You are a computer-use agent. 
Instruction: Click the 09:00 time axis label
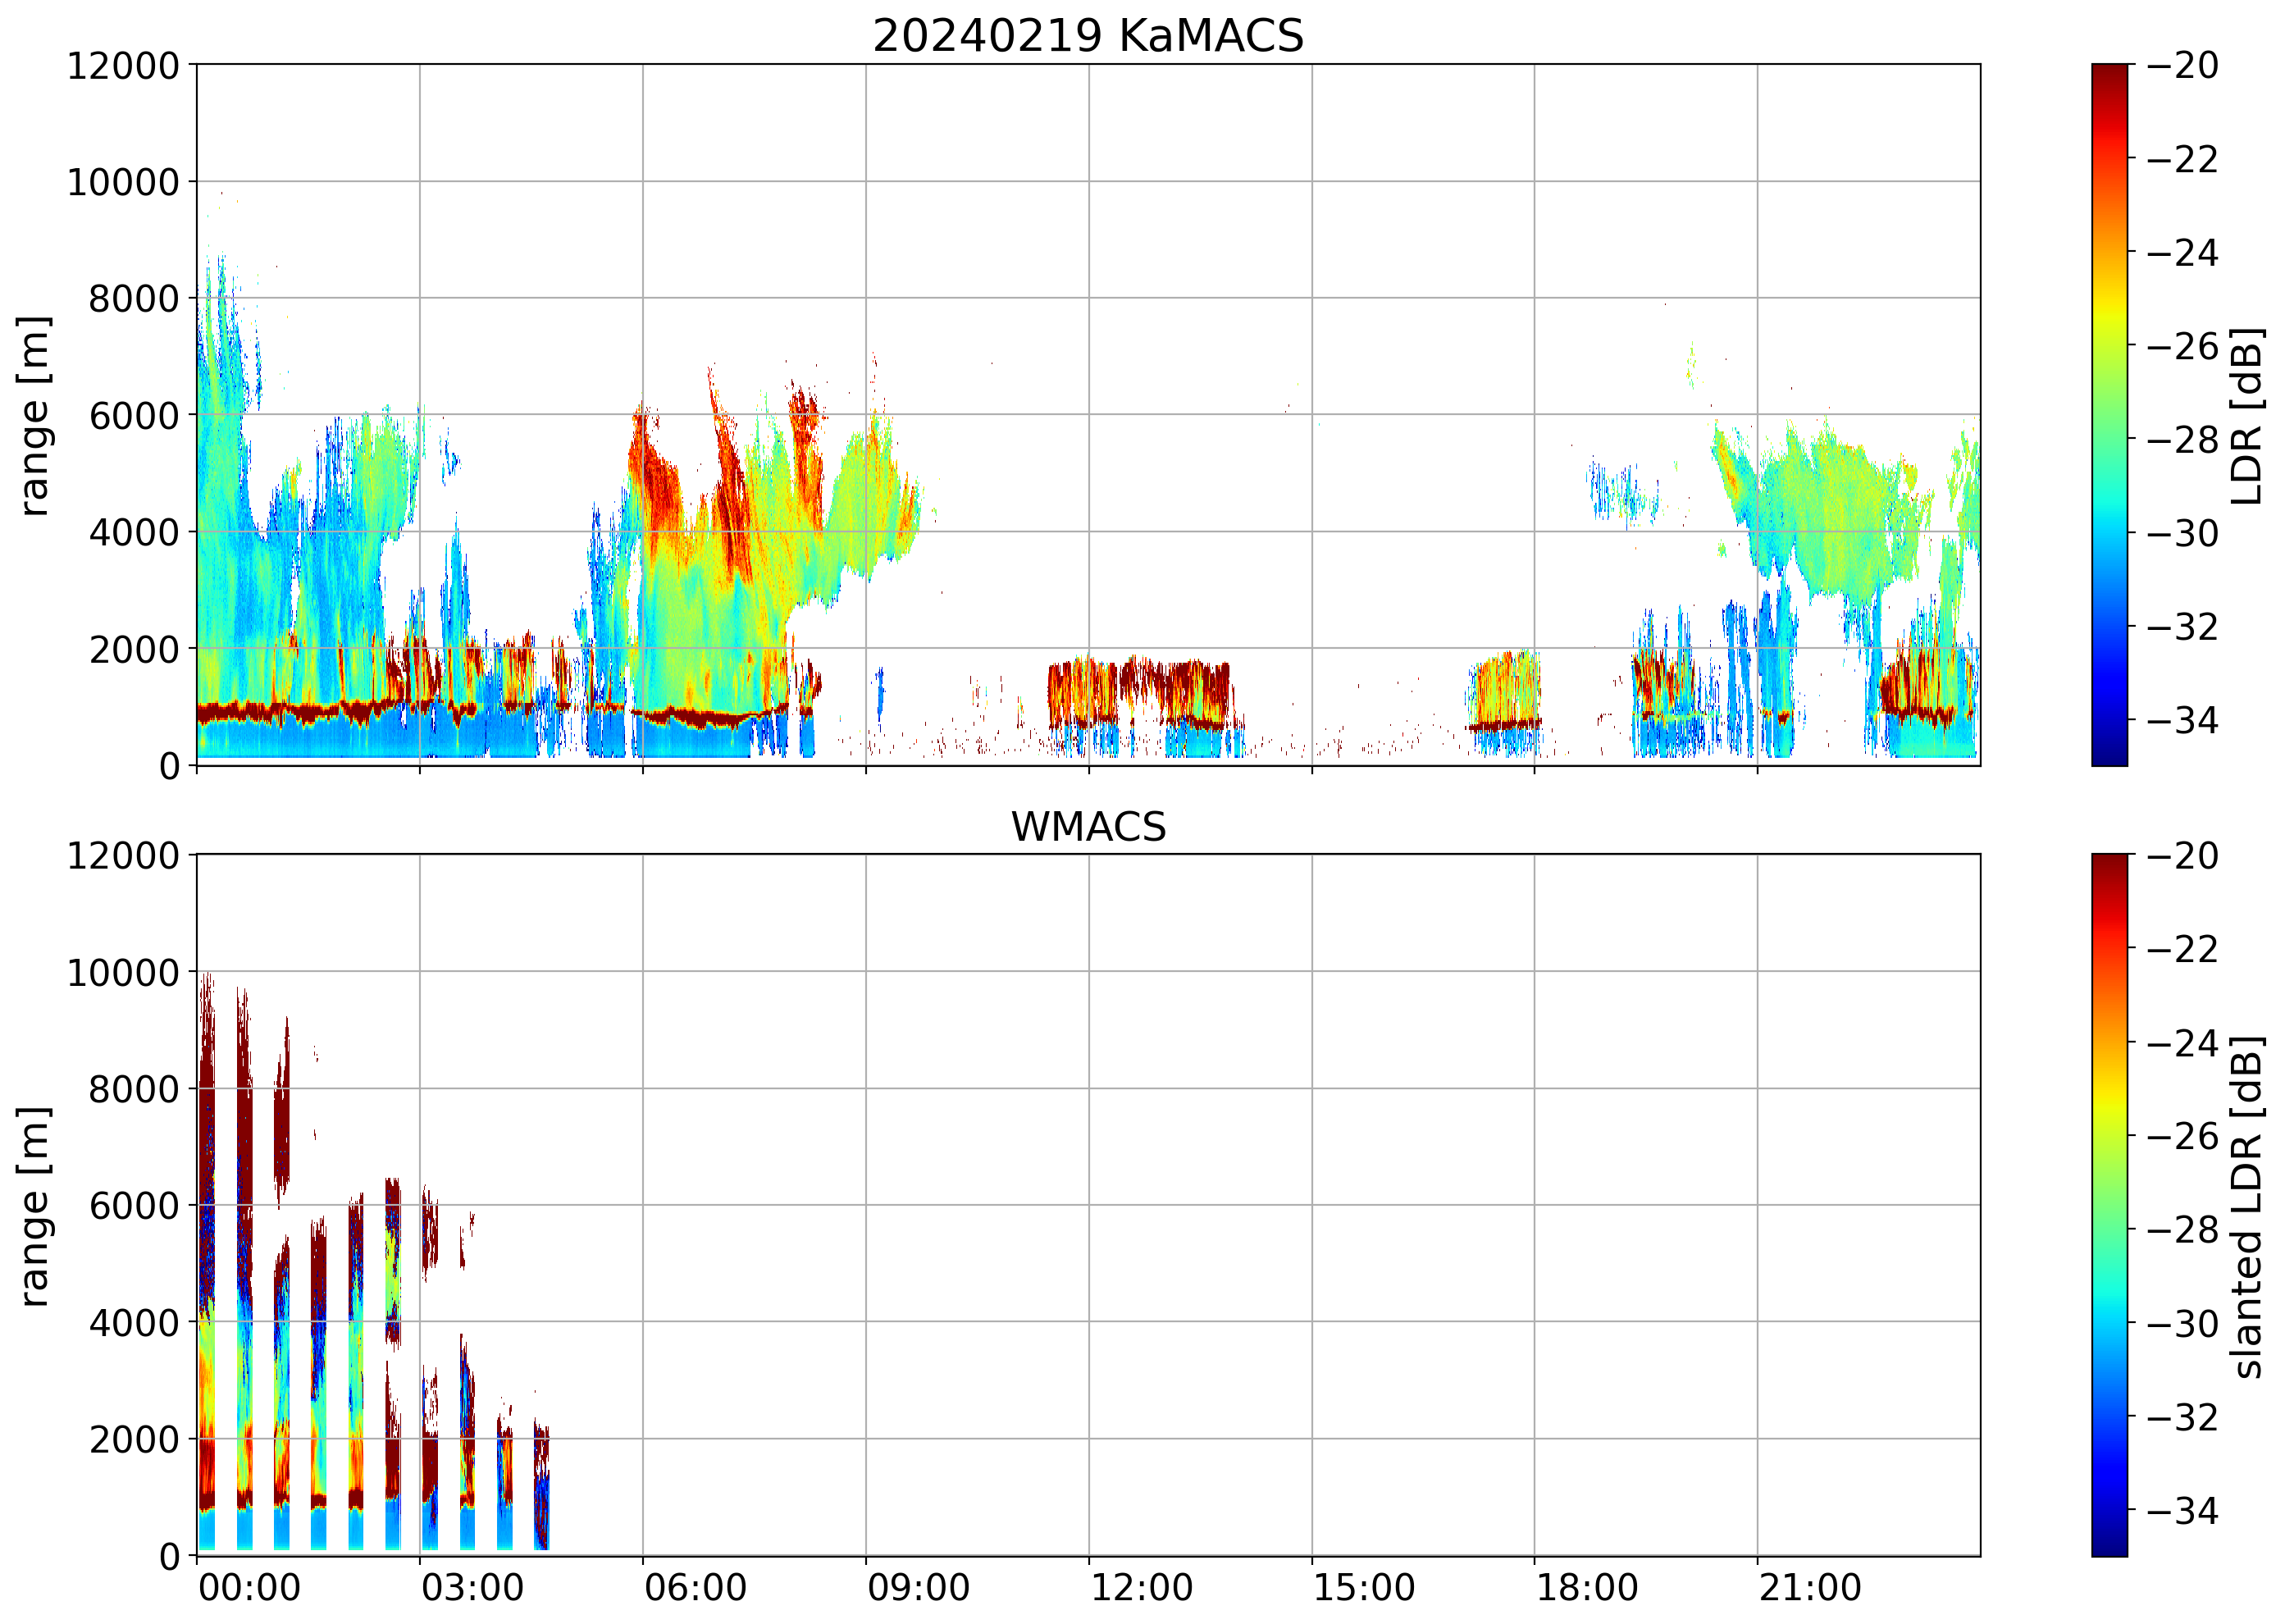[918, 1588]
